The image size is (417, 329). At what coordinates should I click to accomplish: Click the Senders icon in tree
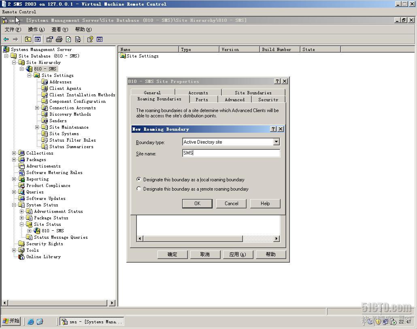click(x=45, y=121)
